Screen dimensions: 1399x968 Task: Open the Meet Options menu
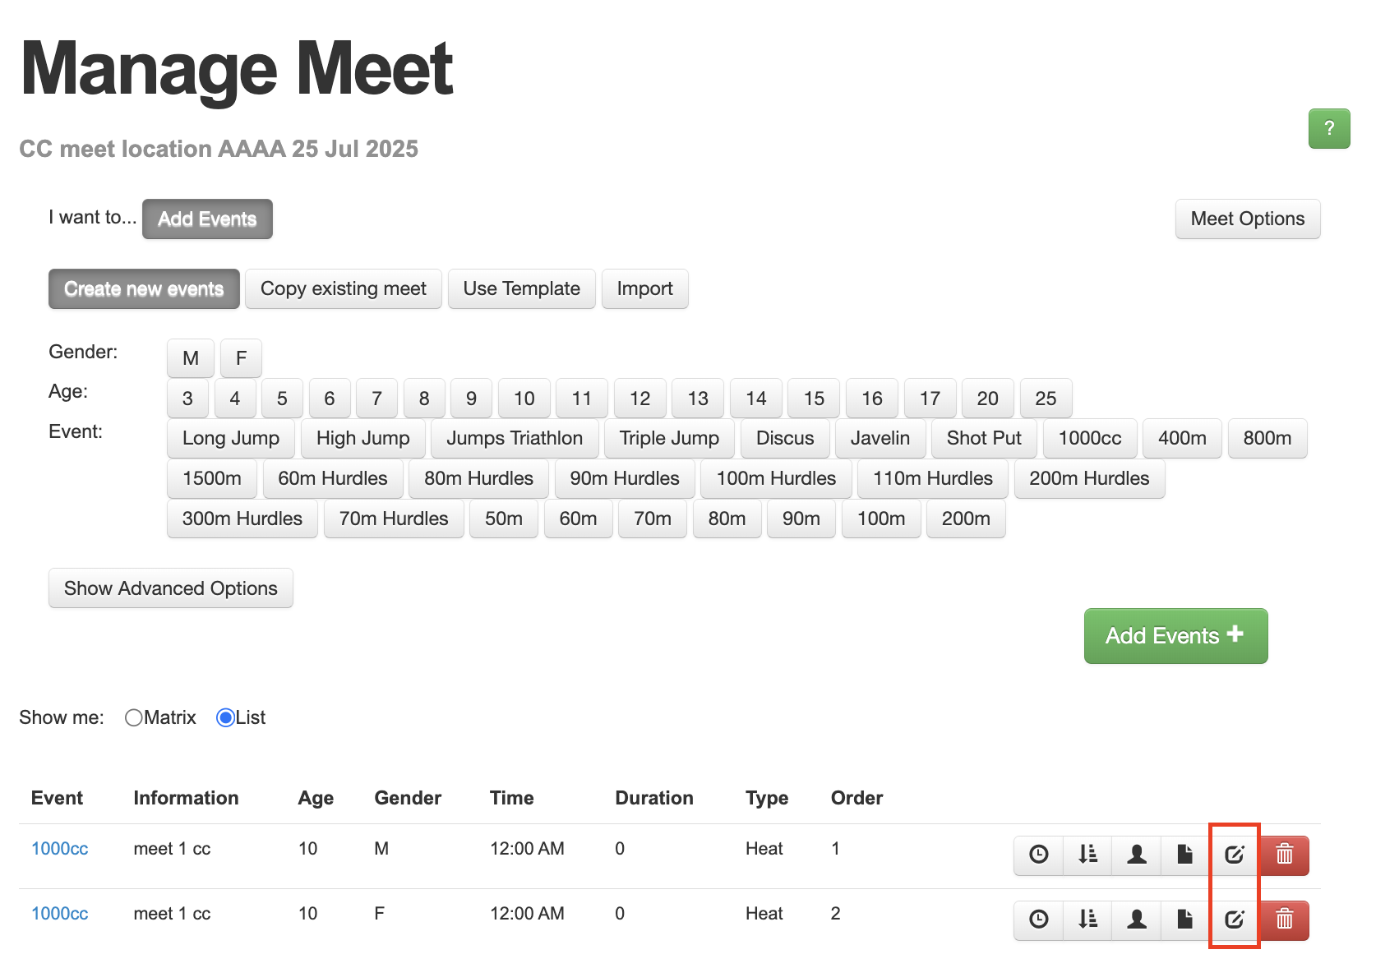(1248, 219)
